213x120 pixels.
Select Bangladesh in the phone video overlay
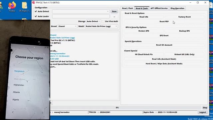click(x=19, y=71)
